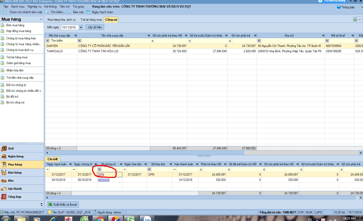363x221 pixels.
Task: Pin the Địa chỉ column
Action: click(x=323, y=36)
